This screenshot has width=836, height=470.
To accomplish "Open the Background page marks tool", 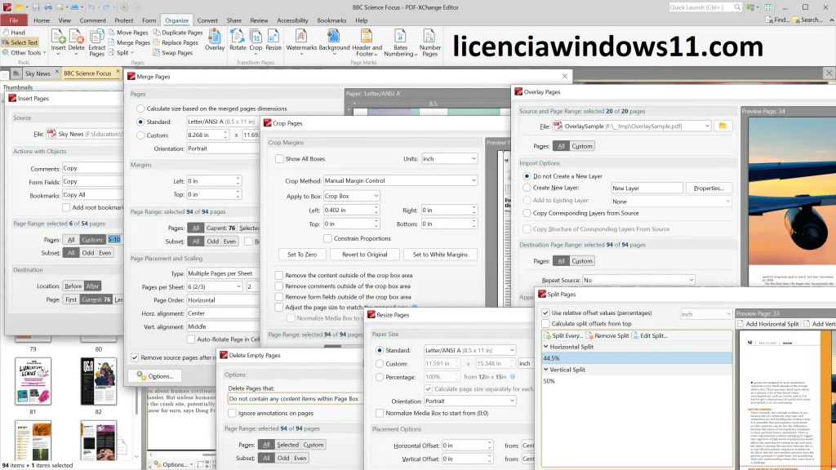I will pyautogui.click(x=334, y=42).
